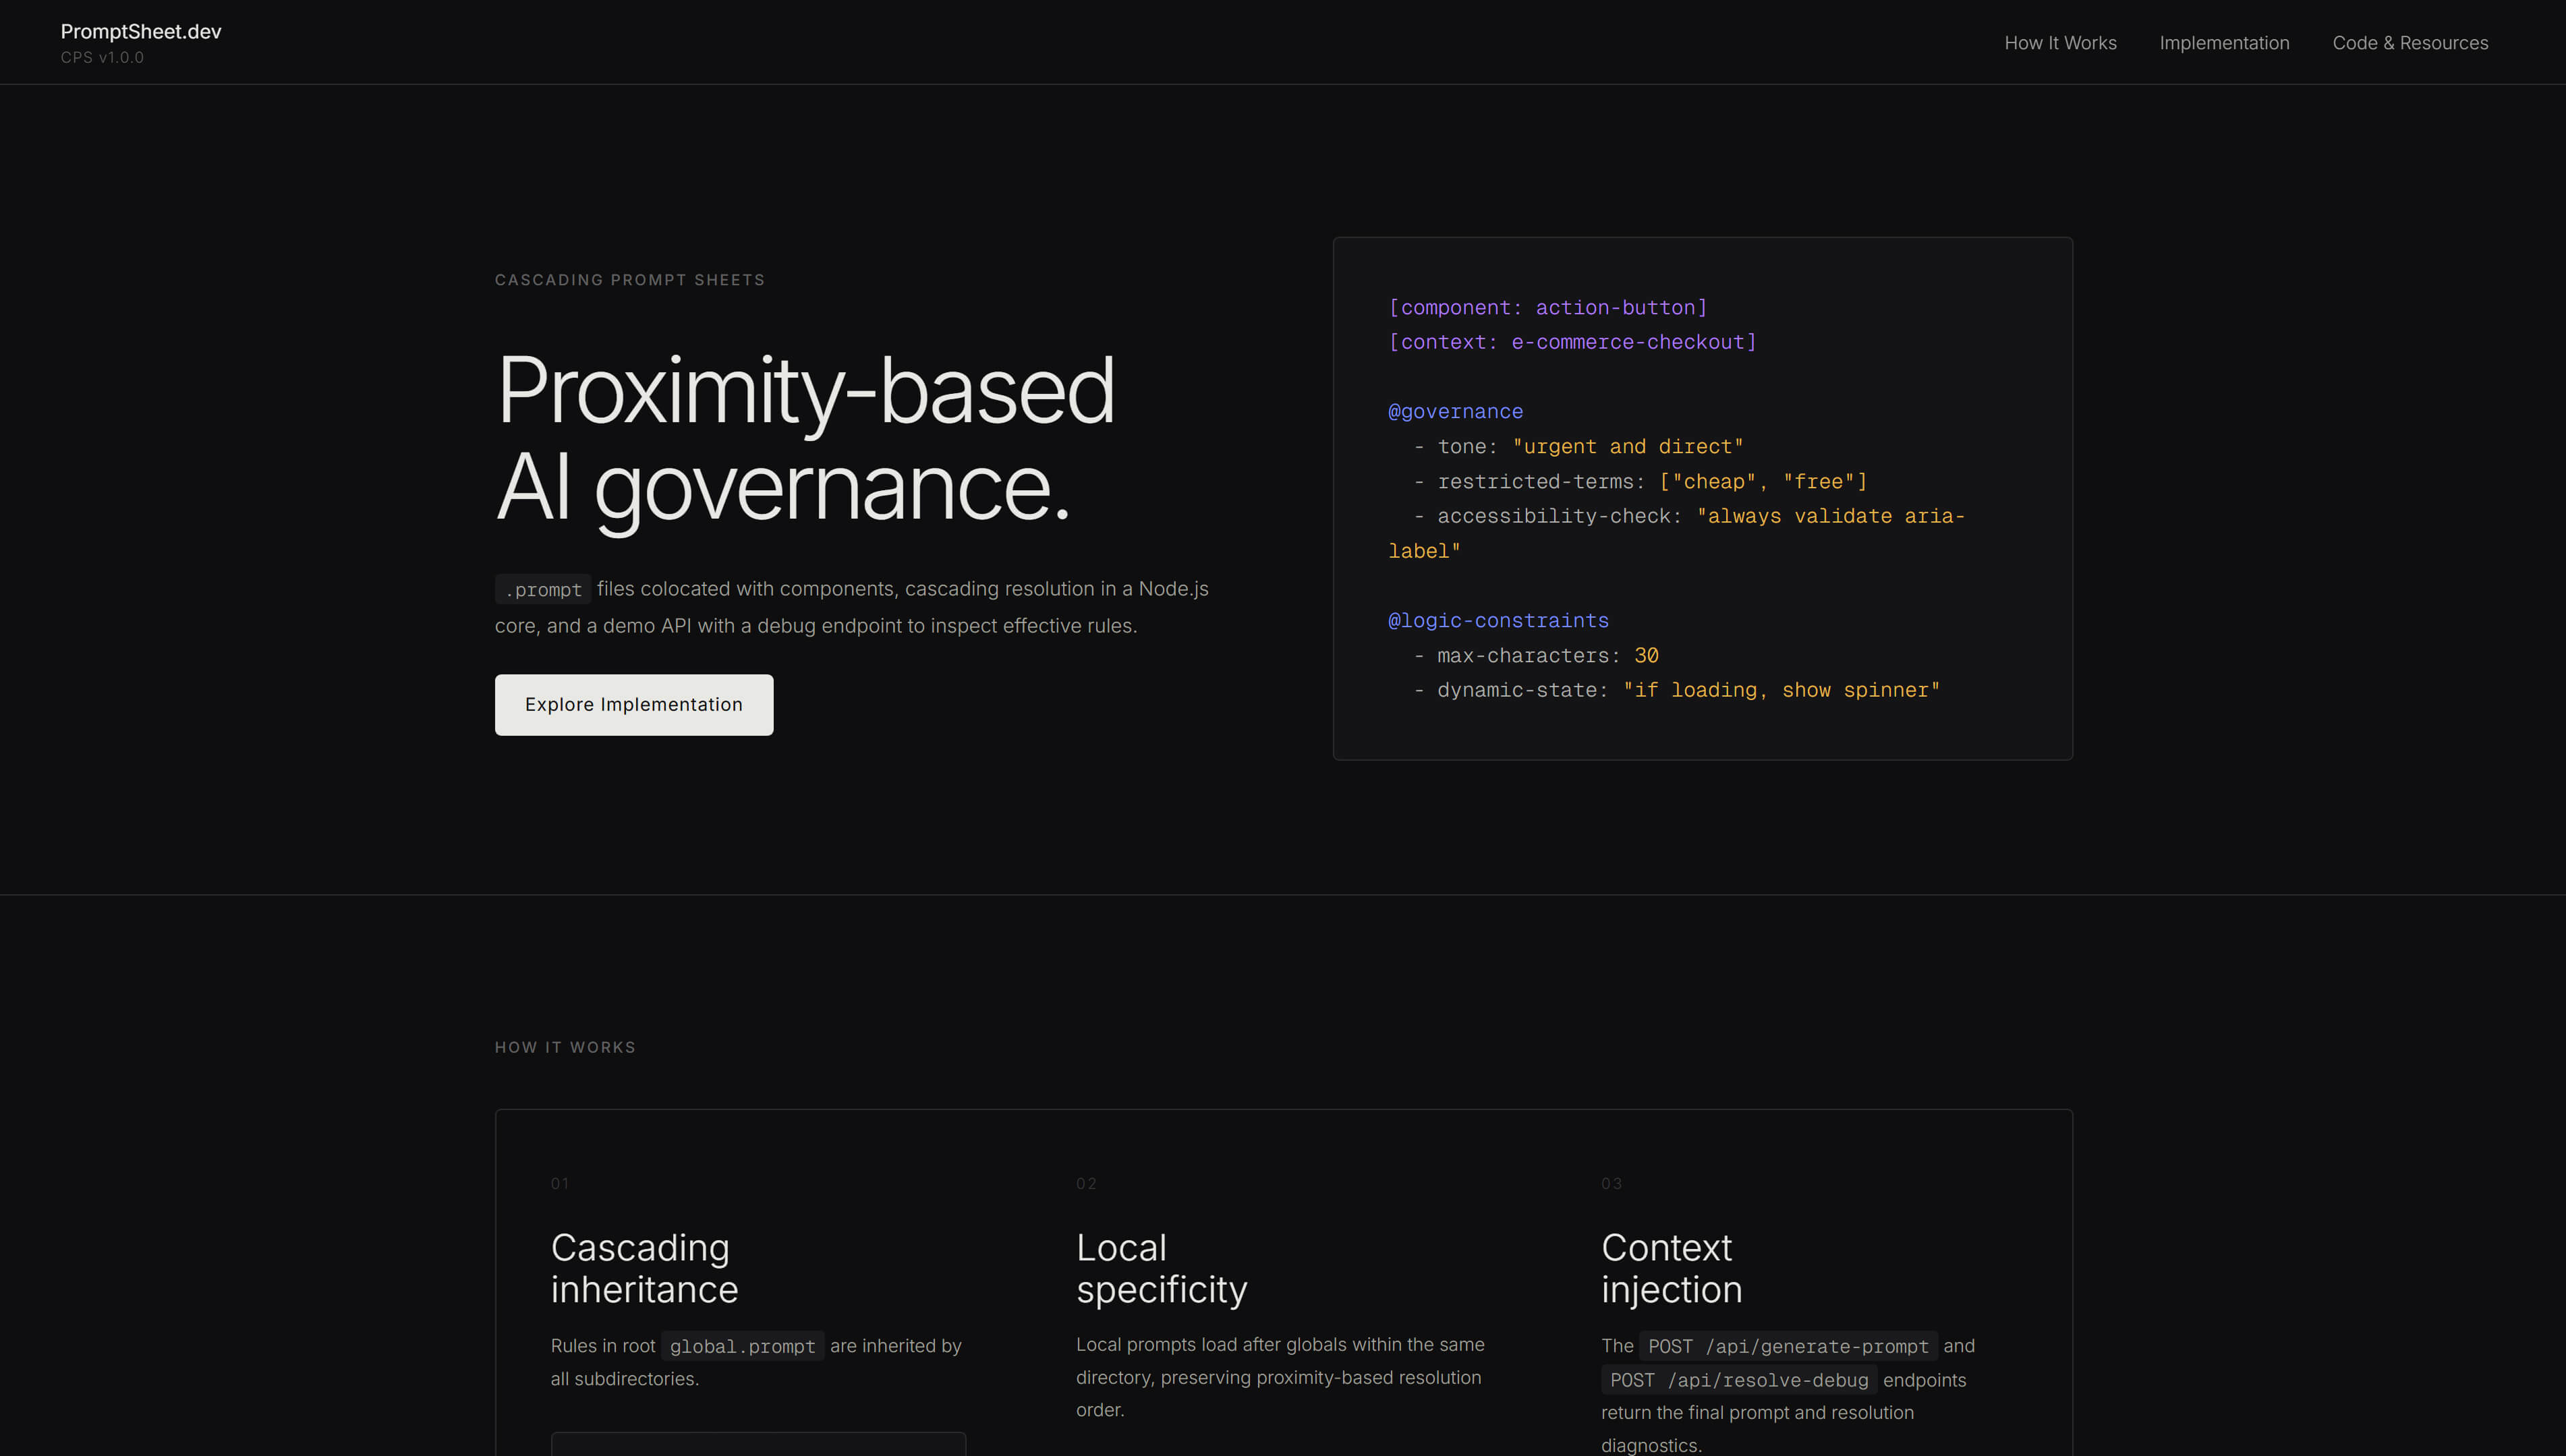Click the accessibility-check code line

click(x=1677, y=534)
